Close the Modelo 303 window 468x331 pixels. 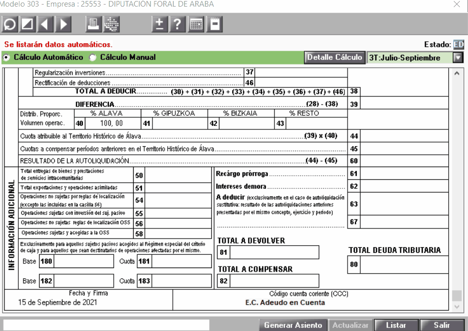(457, 4)
